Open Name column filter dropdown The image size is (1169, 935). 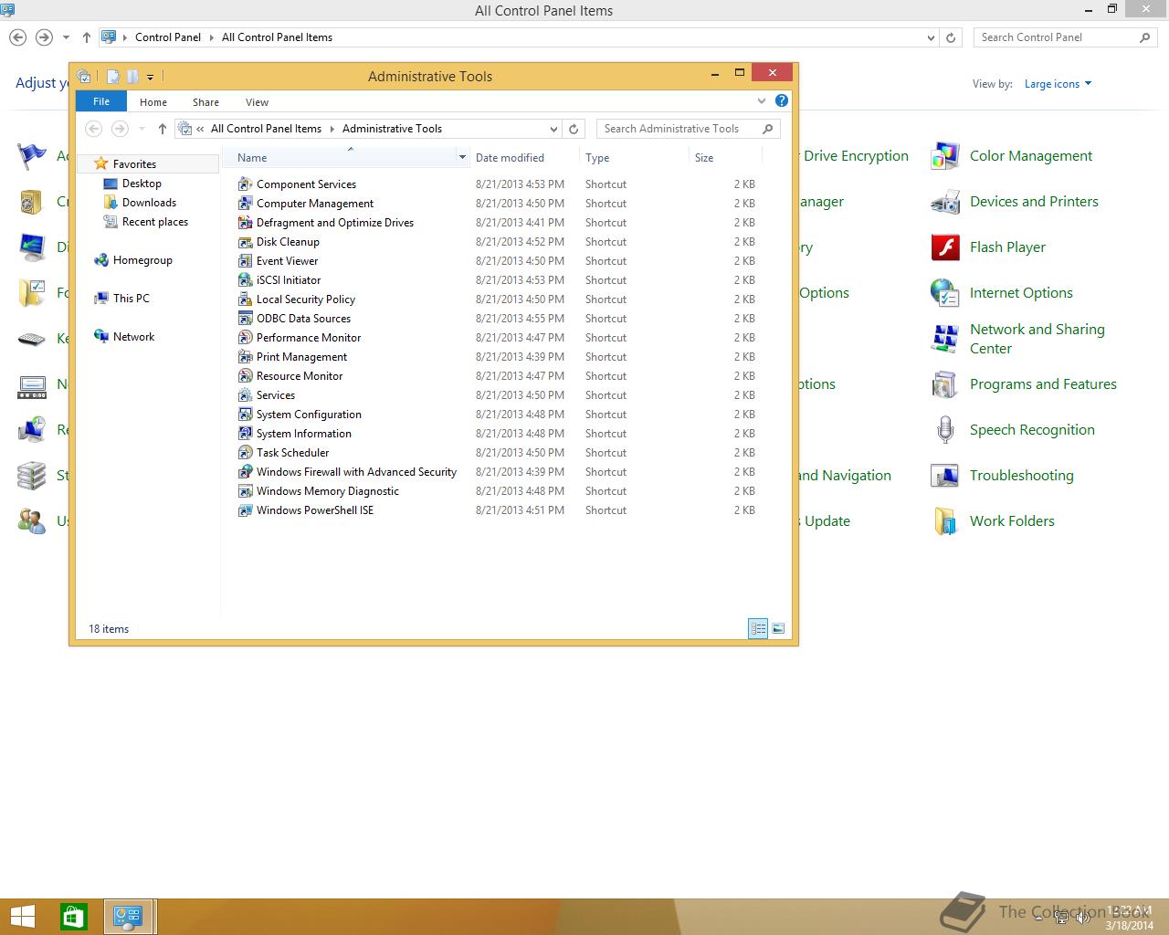(462, 158)
